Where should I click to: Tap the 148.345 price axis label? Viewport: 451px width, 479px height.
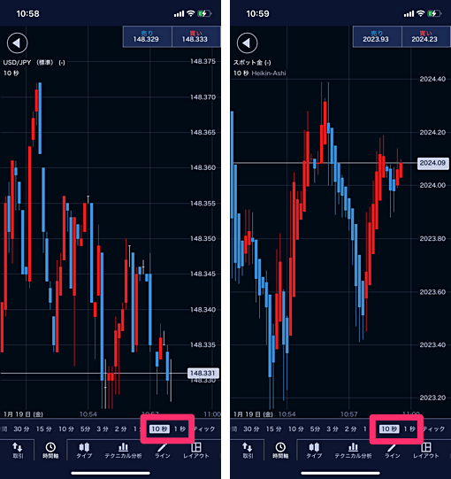[203, 274]
